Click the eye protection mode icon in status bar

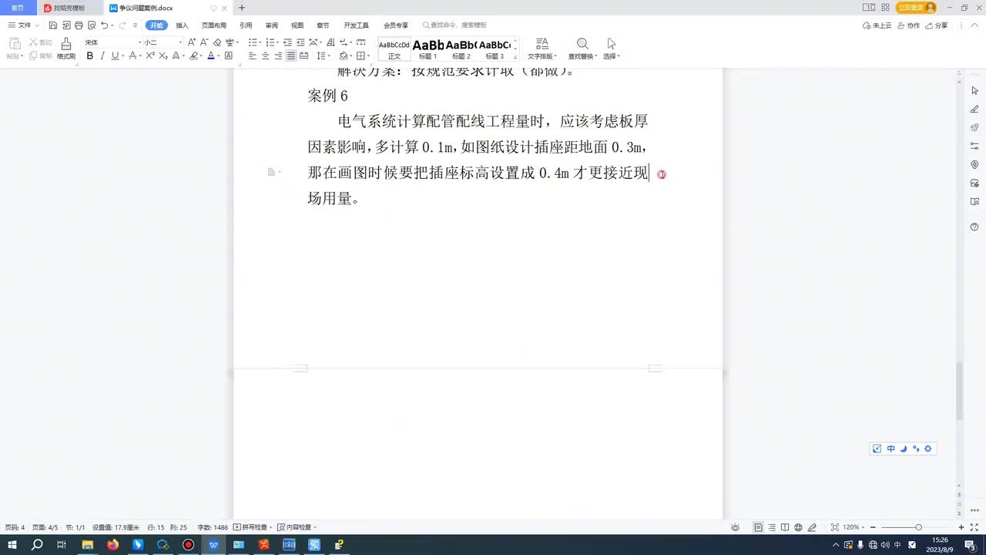pyautogui.click(x=736, y=527)
